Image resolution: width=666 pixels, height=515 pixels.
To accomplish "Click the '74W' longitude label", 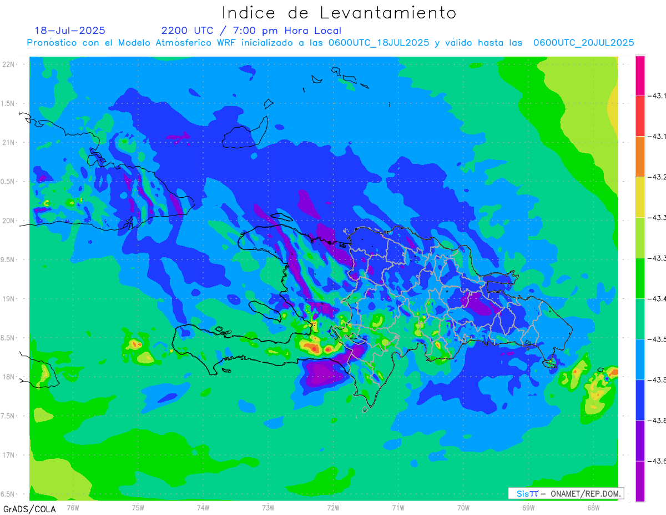I will tap(203, 507).
